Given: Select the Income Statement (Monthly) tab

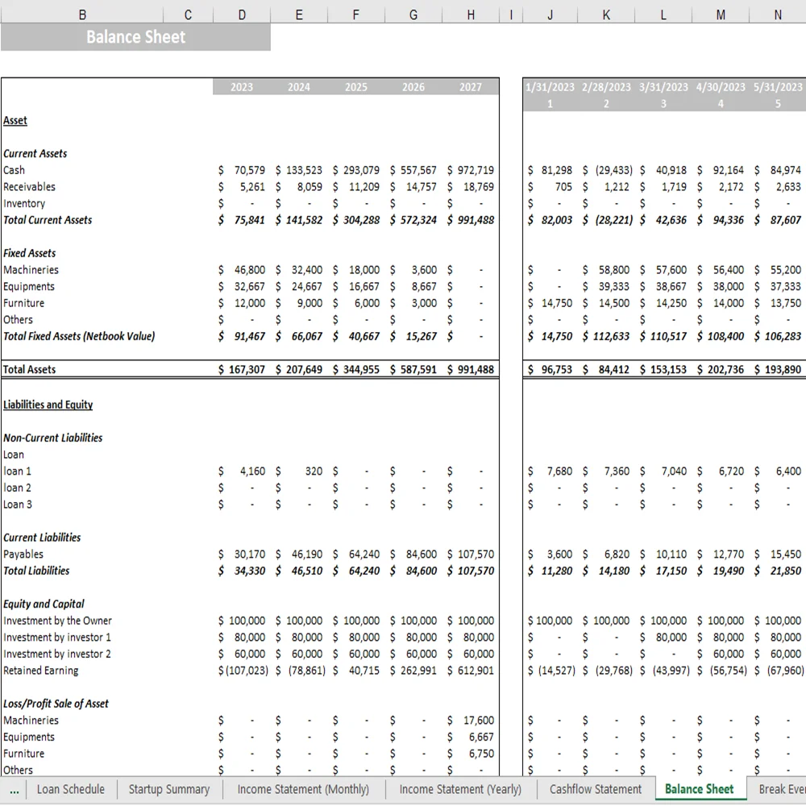Looking at the screenshot, I should pos(302,789).
